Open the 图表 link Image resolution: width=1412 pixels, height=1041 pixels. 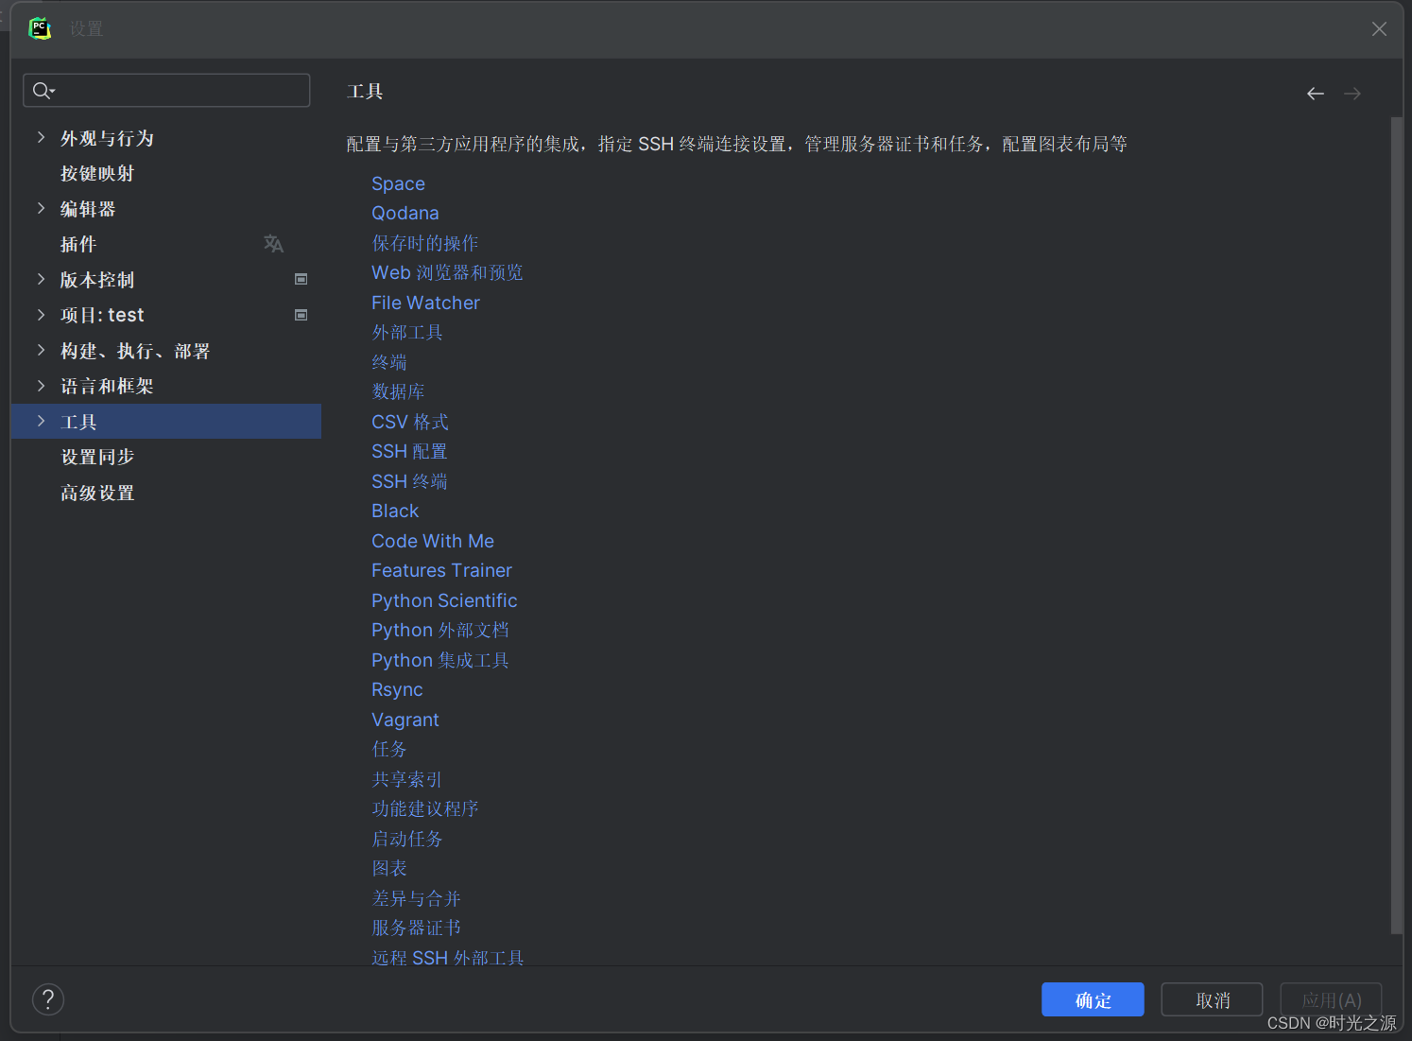[x=389, y=868]
